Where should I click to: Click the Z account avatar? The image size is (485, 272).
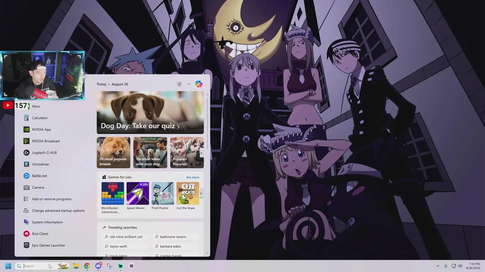click(179, 84)
